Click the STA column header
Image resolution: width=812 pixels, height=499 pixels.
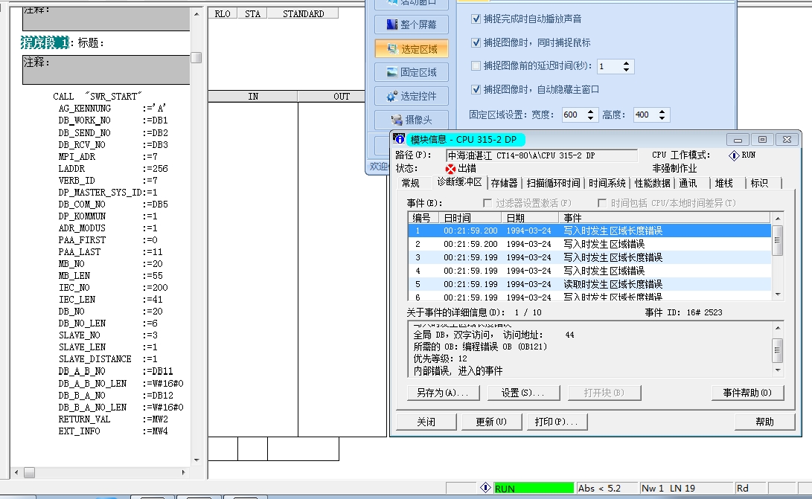[x=253, y=13]
